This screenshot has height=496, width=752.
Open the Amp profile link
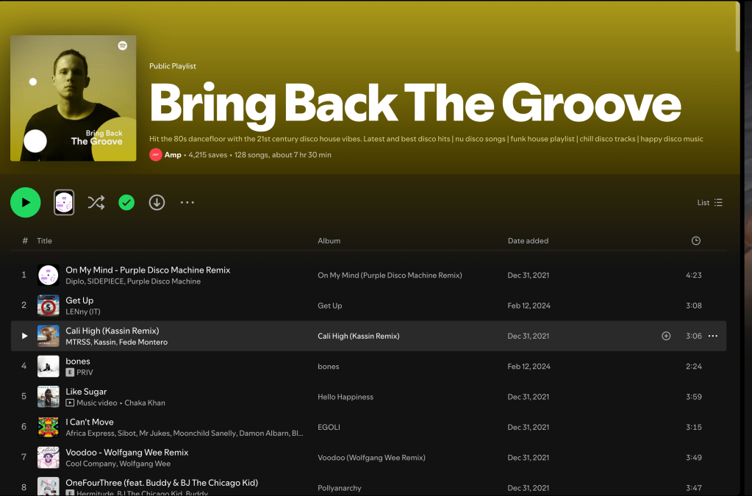pos(173,155)
